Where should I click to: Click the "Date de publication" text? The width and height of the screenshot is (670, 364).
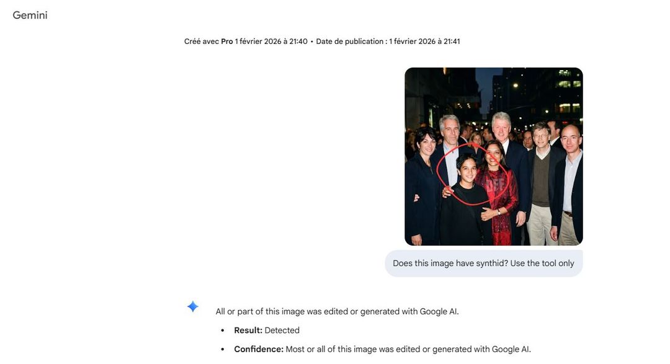point(351,42)
